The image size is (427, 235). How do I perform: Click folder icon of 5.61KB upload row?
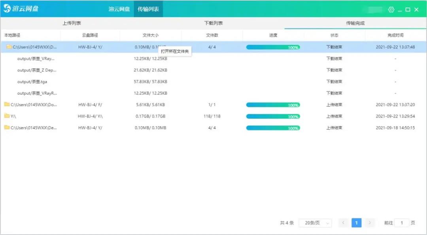tap(7, 104)
